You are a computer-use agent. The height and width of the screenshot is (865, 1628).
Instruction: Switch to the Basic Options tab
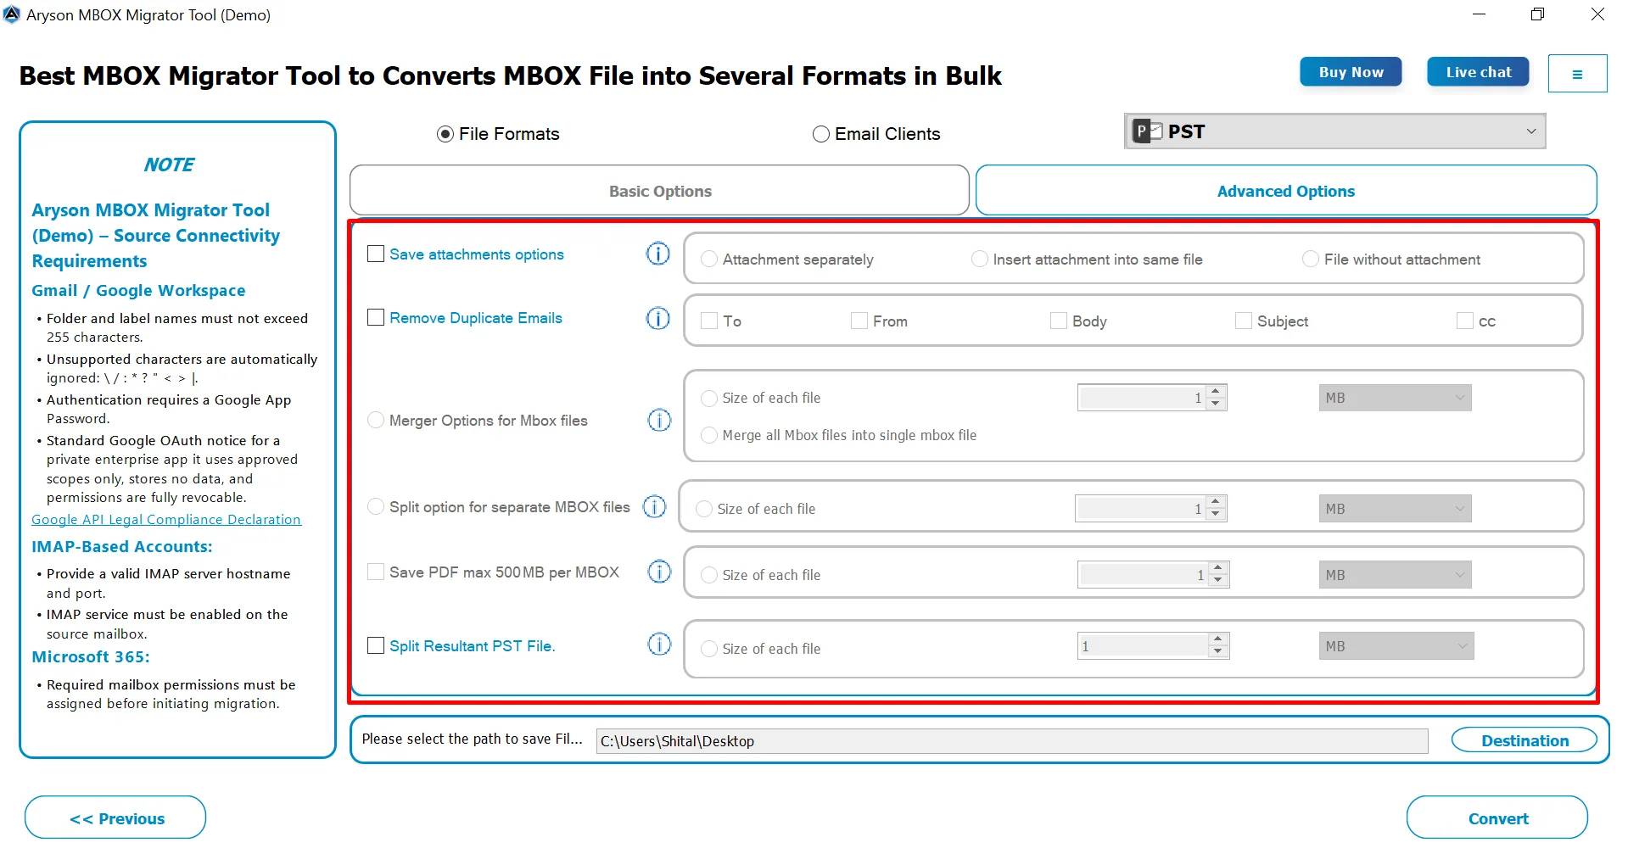(659, 191)
